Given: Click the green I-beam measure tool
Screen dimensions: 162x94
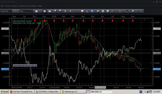Looking at the screenshot, I should (78, 11).
